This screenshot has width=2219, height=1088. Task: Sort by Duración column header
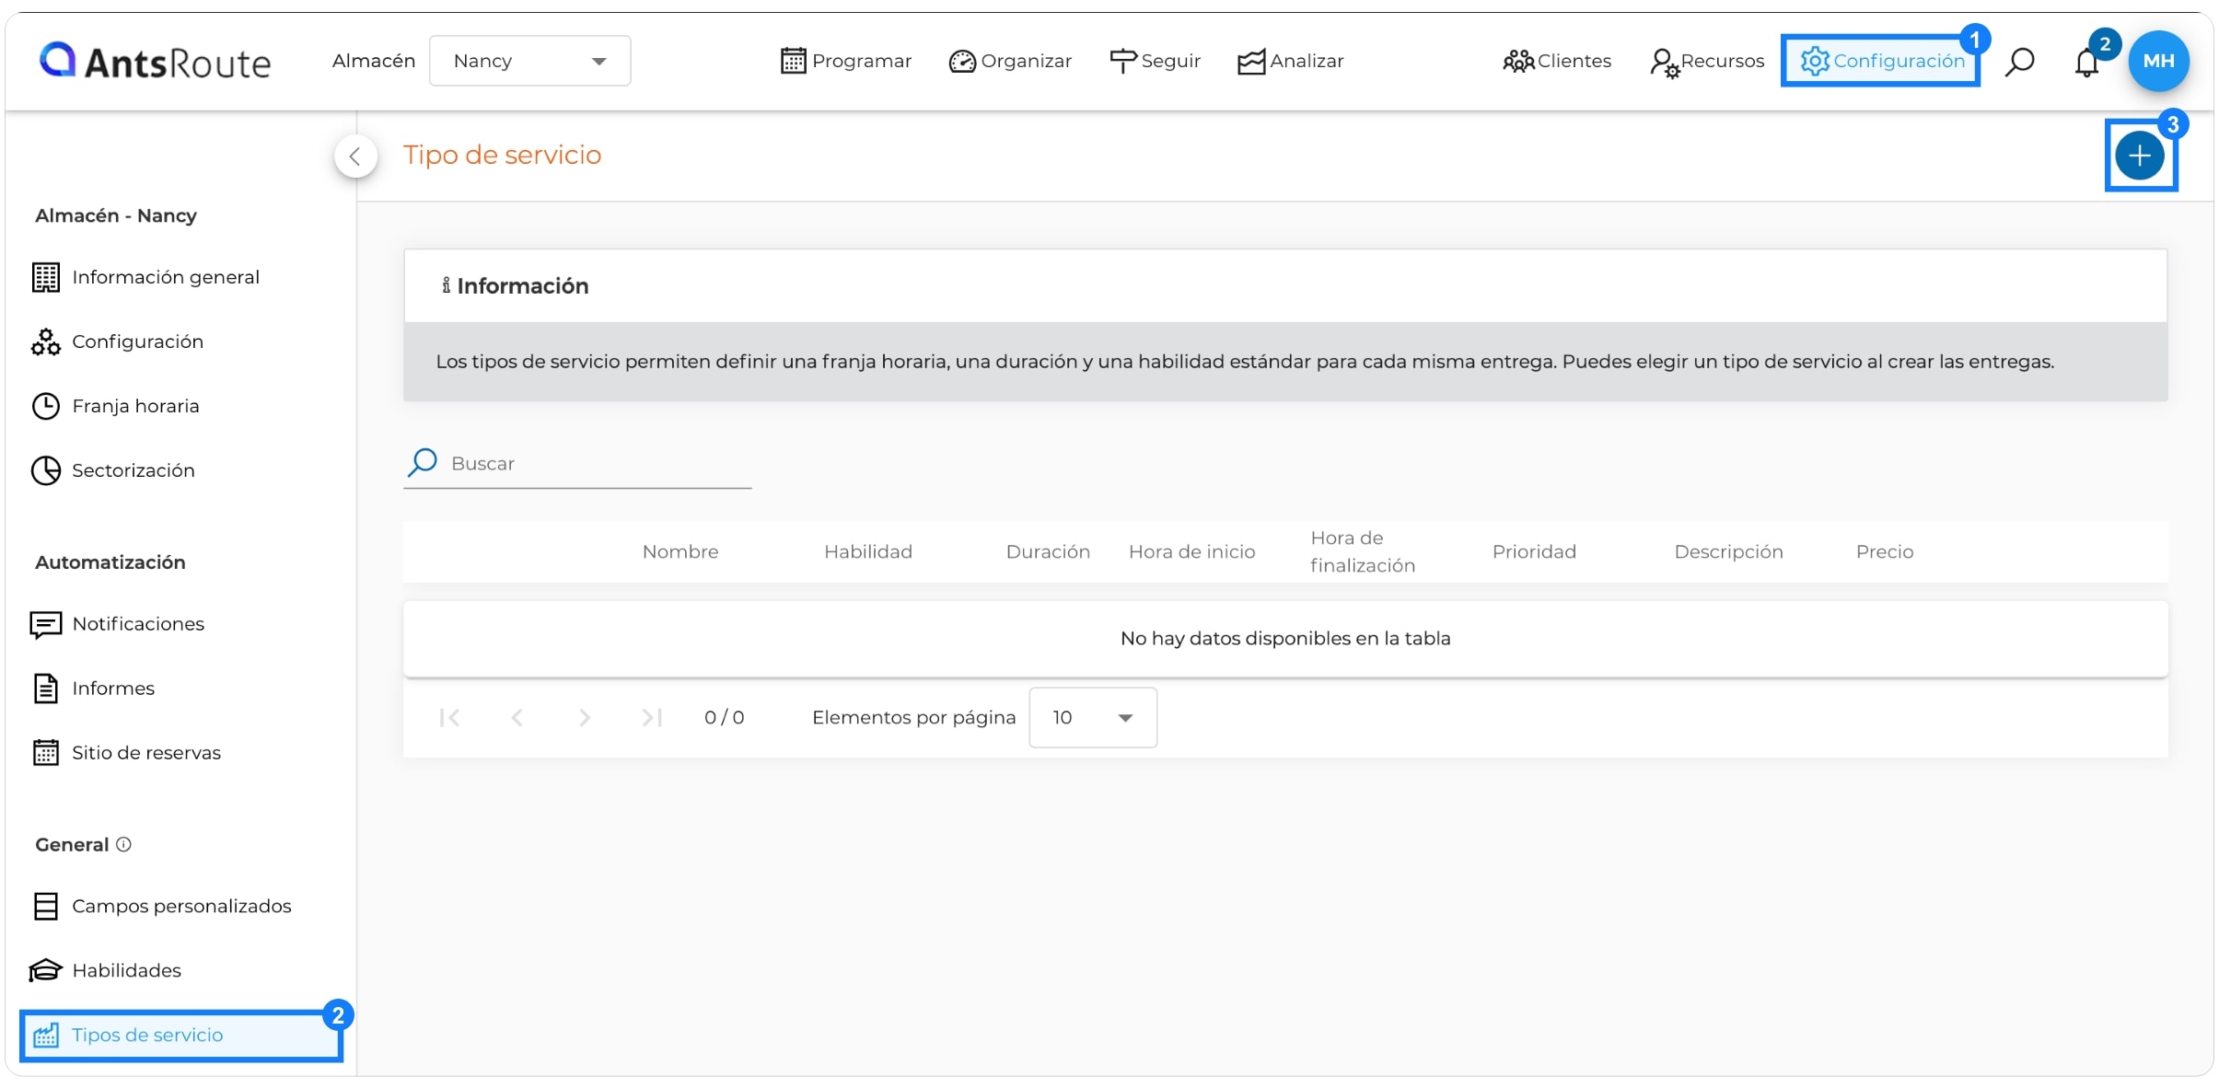(1048, 551)
